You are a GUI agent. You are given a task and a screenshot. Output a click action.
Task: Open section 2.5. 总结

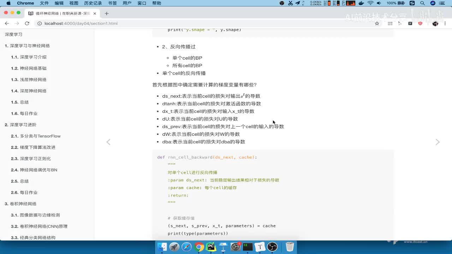point(20,181)
